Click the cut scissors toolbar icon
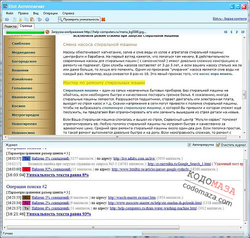The width and height of the screenshot is (250, 238). (20, 19)
